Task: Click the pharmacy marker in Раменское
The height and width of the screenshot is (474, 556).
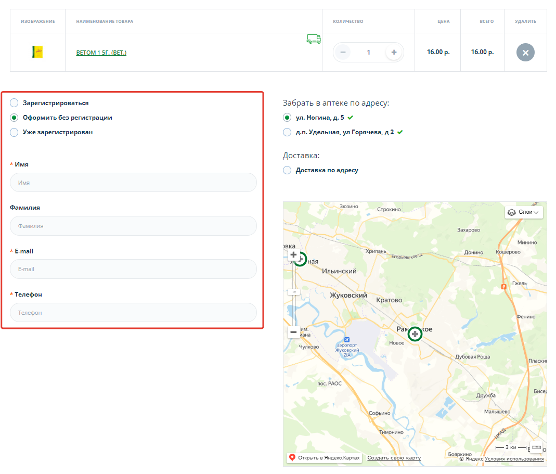Action: click(x=415, y=334)
